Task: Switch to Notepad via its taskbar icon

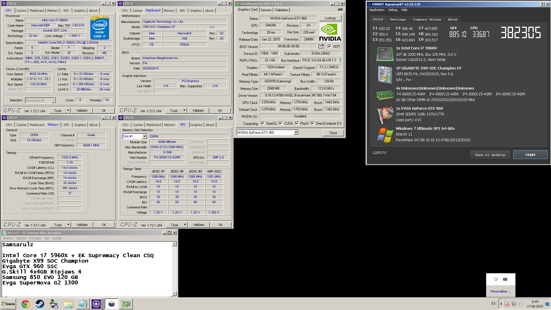Action: (x=82, y=304)
